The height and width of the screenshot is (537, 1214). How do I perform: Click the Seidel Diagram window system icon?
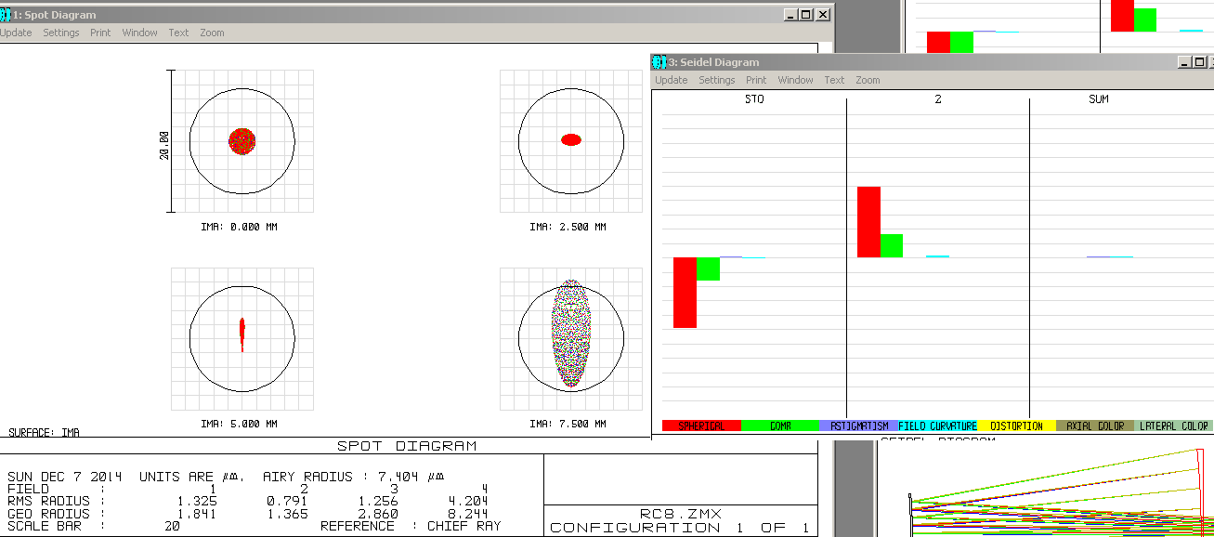659,62
